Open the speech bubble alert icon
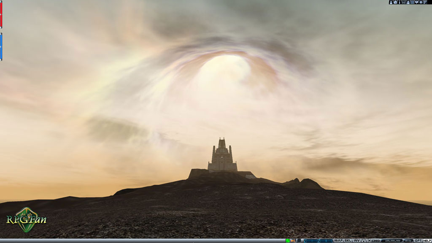 coord(416,2)
